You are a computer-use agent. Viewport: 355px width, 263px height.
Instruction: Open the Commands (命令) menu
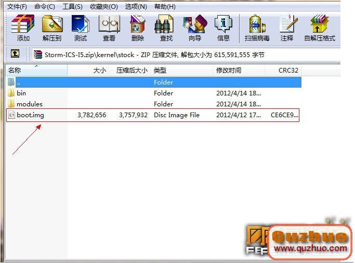coord(44,7)
